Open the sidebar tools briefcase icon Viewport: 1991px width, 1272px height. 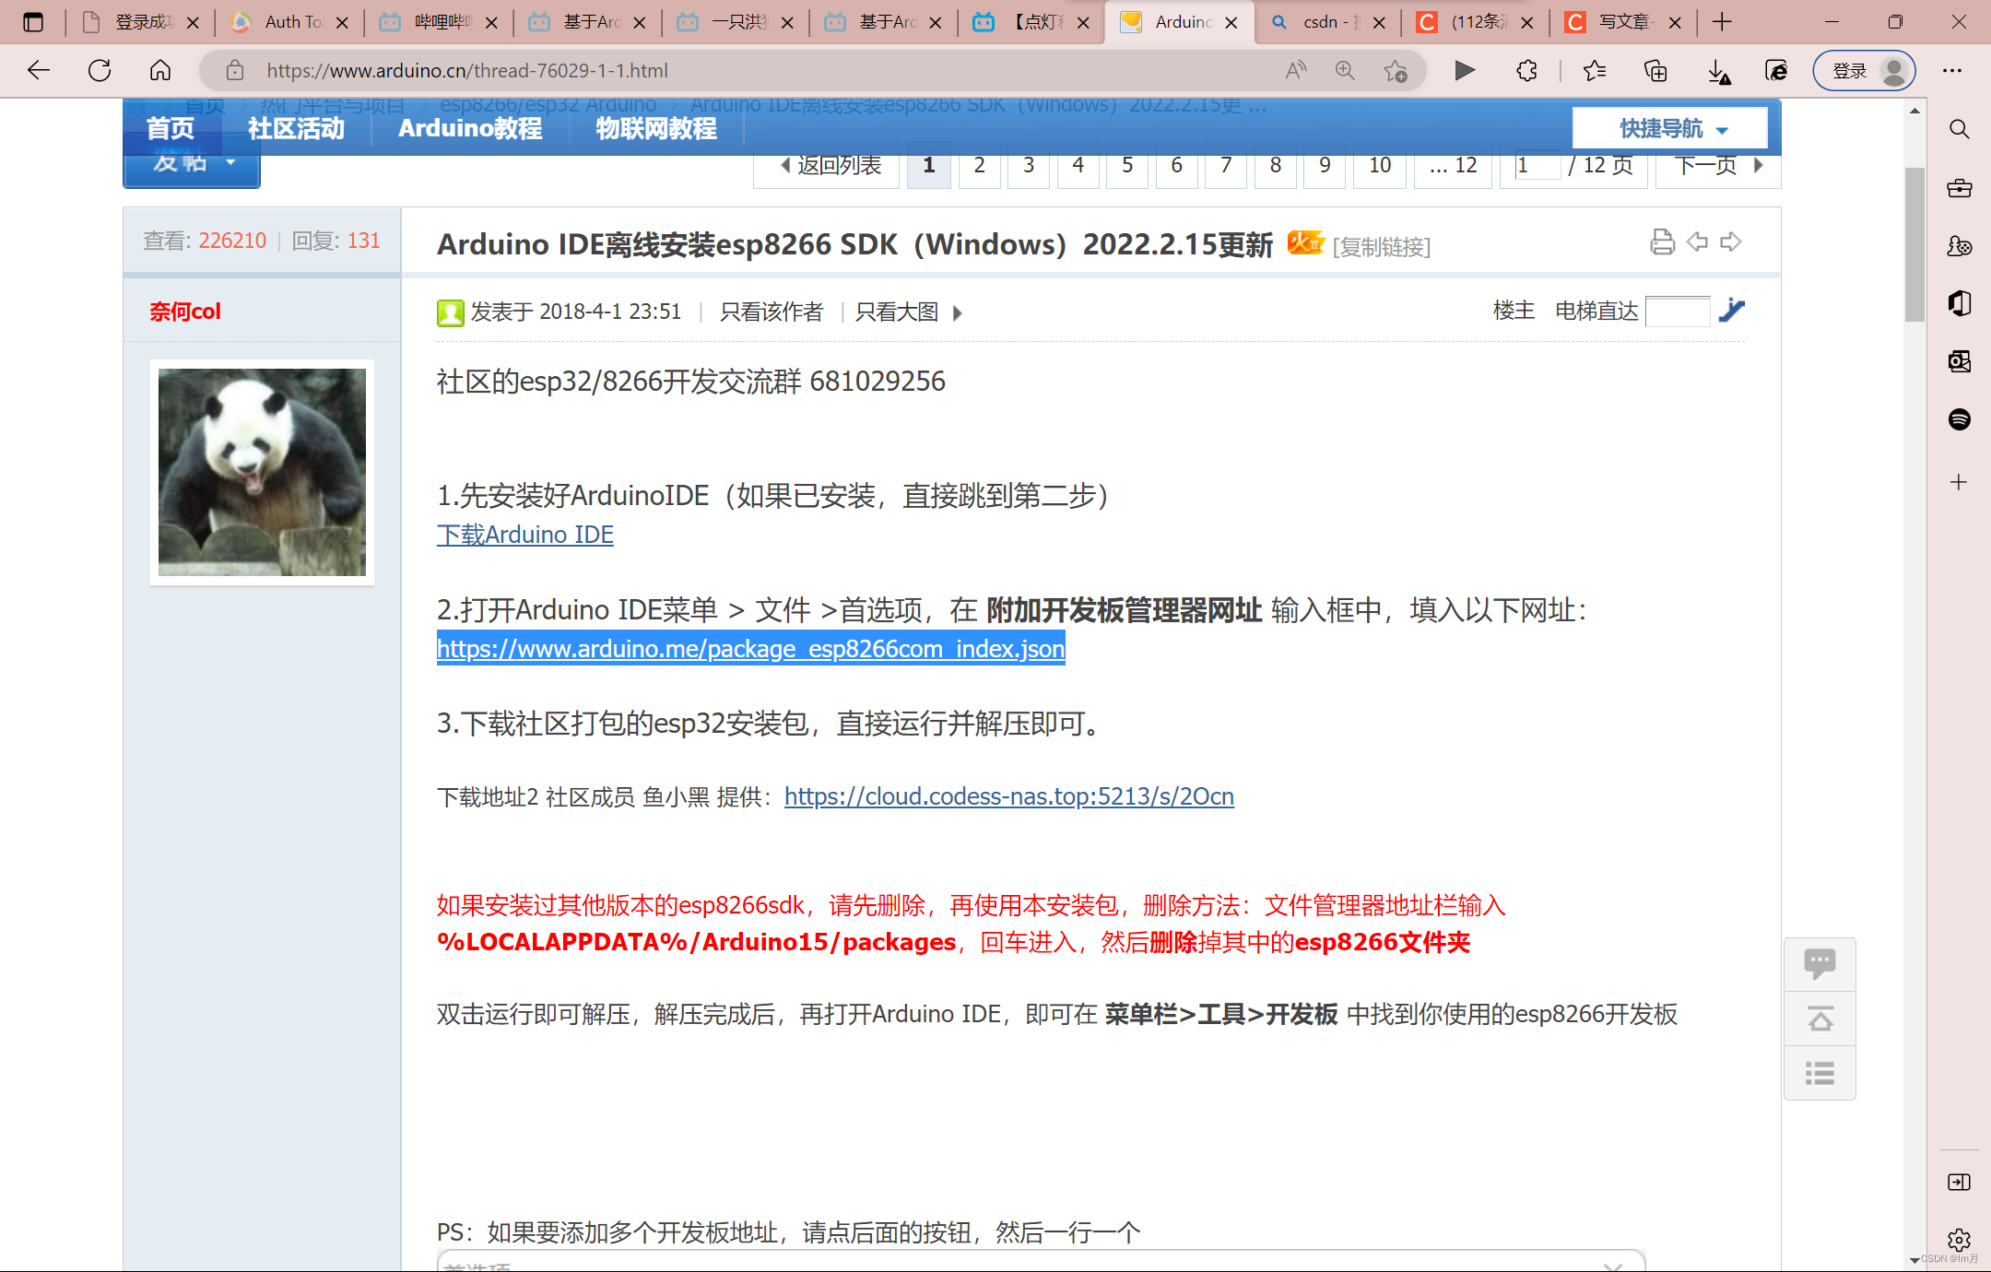(1960, 188)
